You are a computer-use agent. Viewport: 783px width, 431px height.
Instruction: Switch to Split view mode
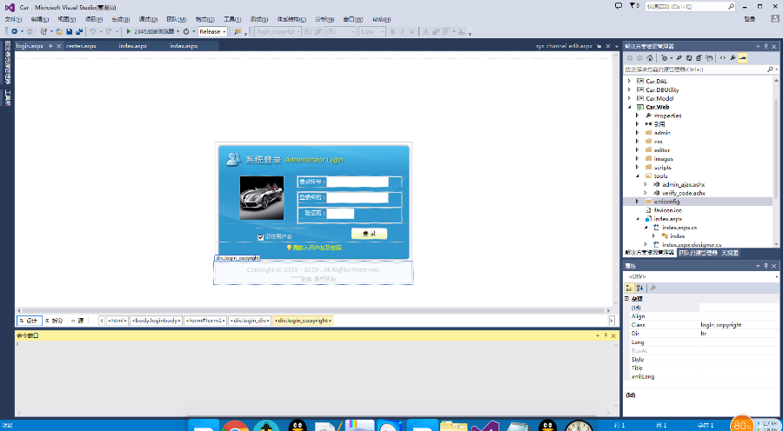point(55,321)
